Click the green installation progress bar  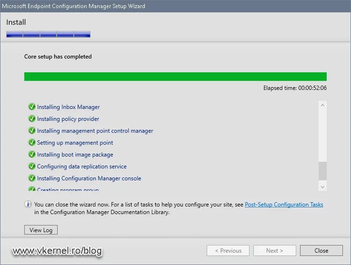click(x=175, y=77)
